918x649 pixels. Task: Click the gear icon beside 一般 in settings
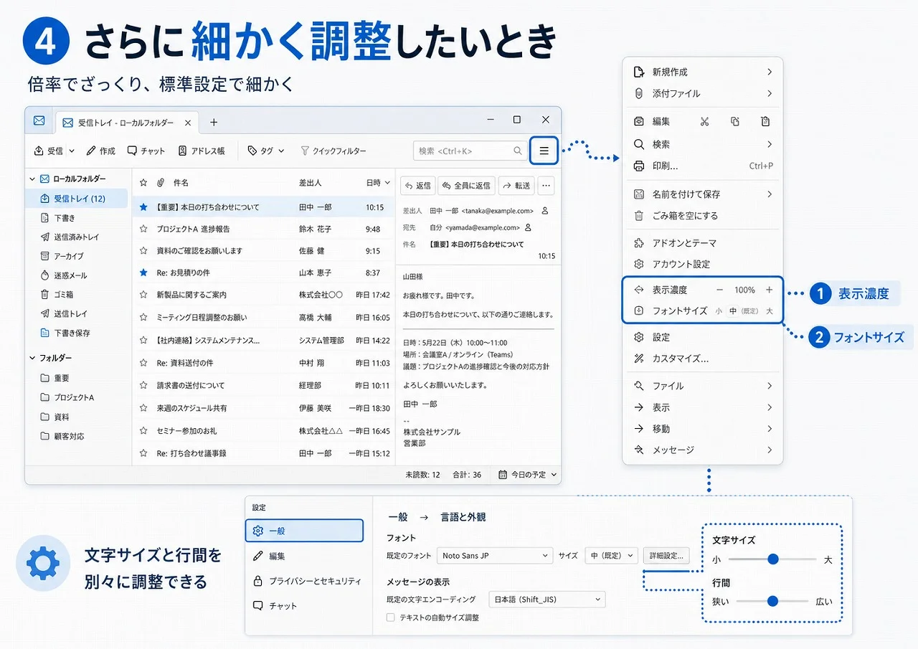pos(258,531)
